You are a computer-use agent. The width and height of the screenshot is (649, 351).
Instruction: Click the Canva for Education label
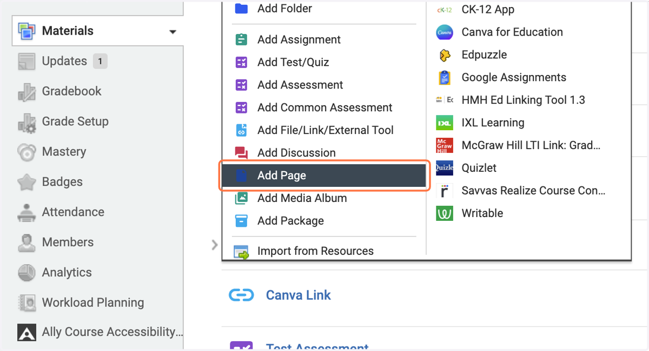[x=512, y=32]
